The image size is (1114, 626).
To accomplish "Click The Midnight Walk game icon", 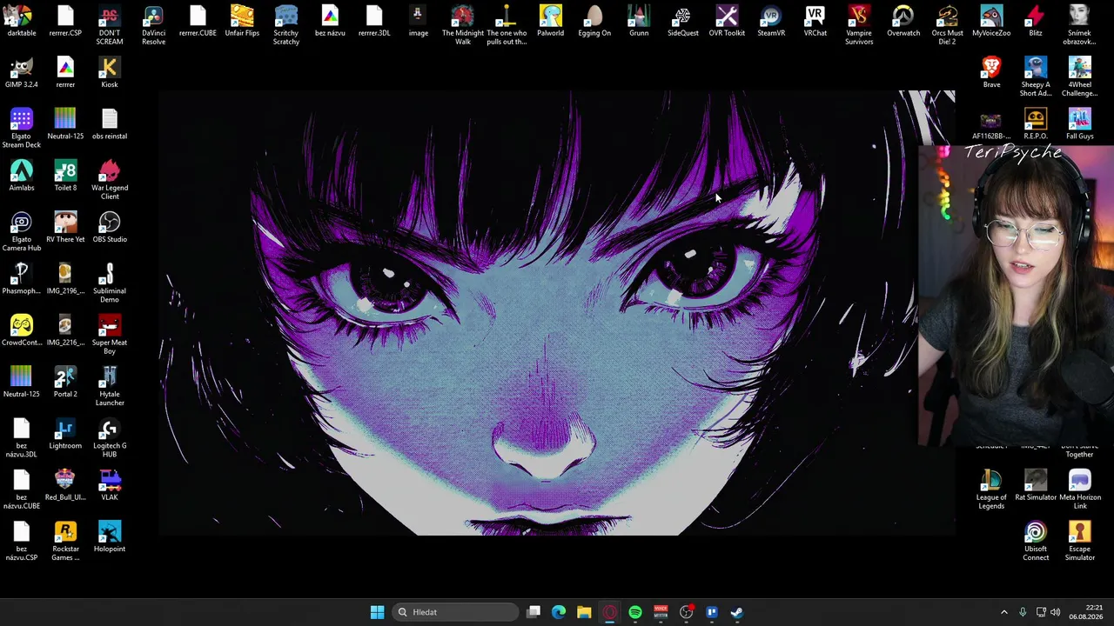I will 462,25.
